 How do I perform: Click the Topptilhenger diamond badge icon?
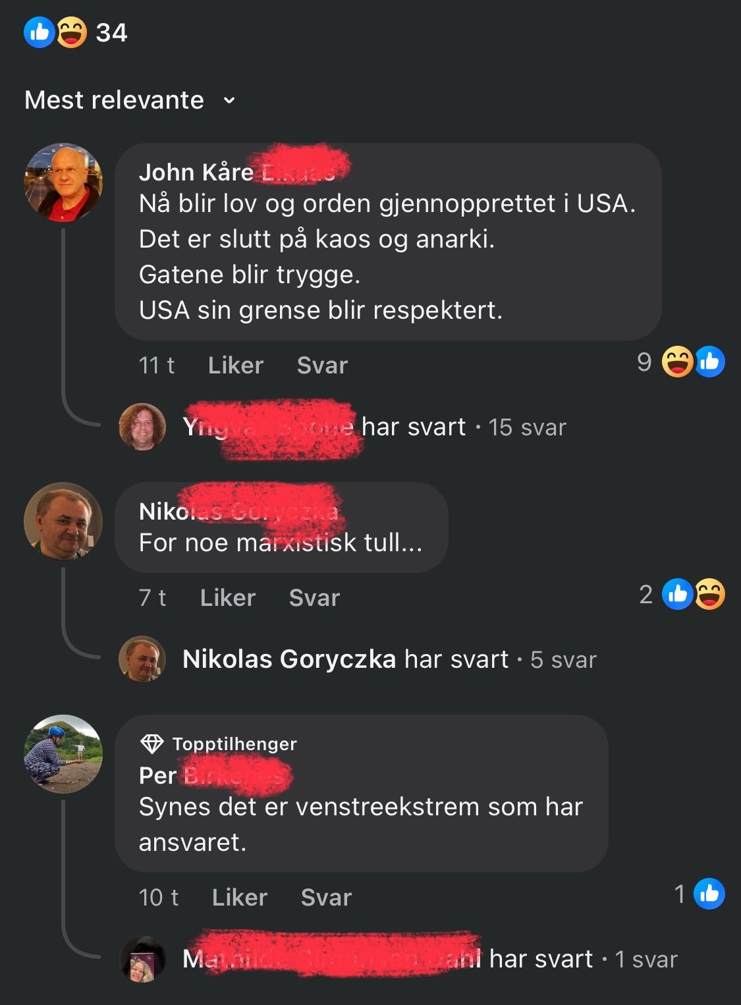click(x=152, y=744)
